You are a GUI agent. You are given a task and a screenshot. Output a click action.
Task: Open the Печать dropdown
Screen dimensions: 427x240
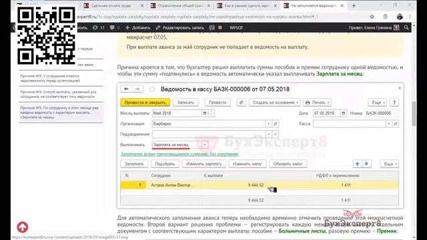(x=318, y=102)
